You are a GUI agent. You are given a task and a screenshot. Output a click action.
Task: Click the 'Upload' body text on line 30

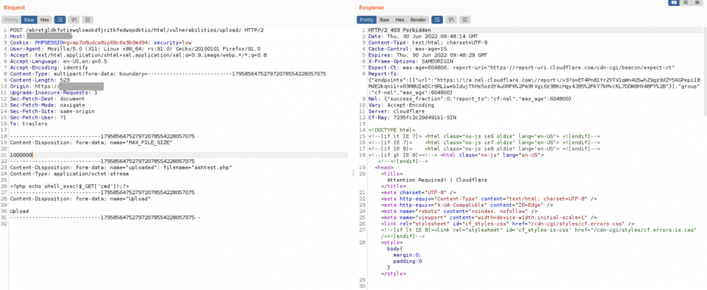(x=19, y=211)
